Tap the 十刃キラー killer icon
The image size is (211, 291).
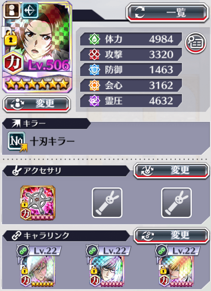[17, 141]
